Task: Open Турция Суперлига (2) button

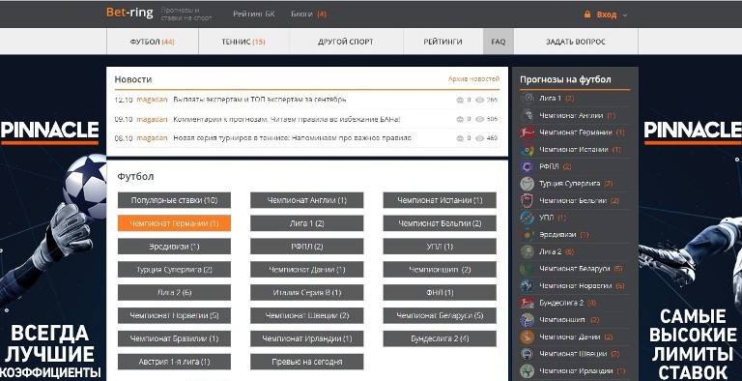Action: pos(174,269)
